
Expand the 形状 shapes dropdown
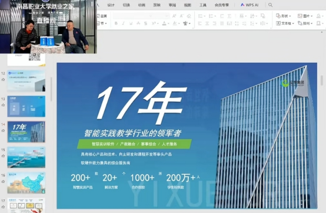(x=284, y=16)
